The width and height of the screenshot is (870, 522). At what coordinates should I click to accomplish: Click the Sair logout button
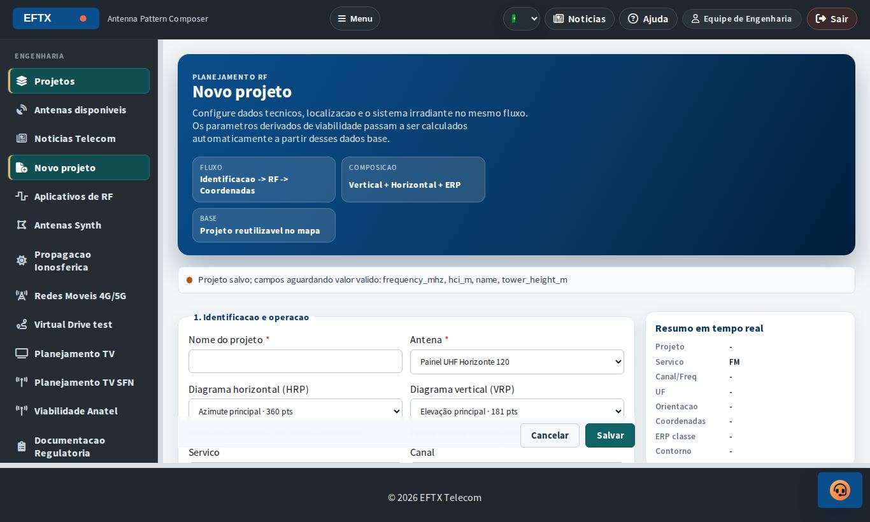[x=832, y=18]
